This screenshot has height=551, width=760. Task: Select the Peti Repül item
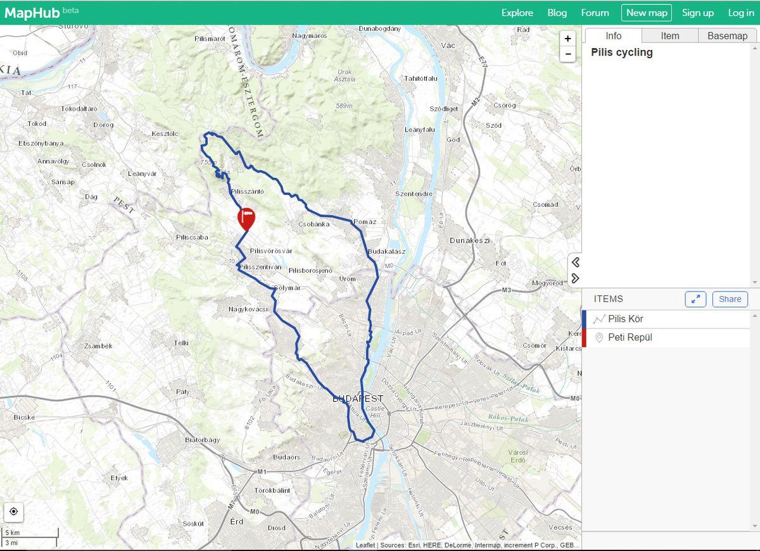coord(666,337)
